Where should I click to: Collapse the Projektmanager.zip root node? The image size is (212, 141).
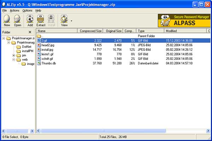click(x=4, y=38)
